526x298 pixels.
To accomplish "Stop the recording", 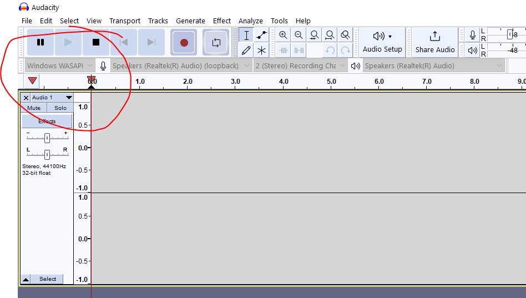I will pyautogui.click(x=96, y=42).
